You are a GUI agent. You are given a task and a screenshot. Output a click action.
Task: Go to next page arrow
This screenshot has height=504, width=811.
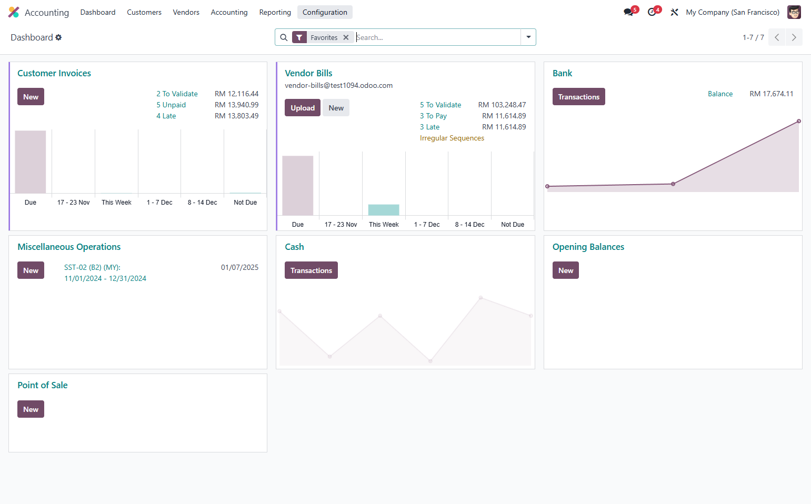click(794, 37)
